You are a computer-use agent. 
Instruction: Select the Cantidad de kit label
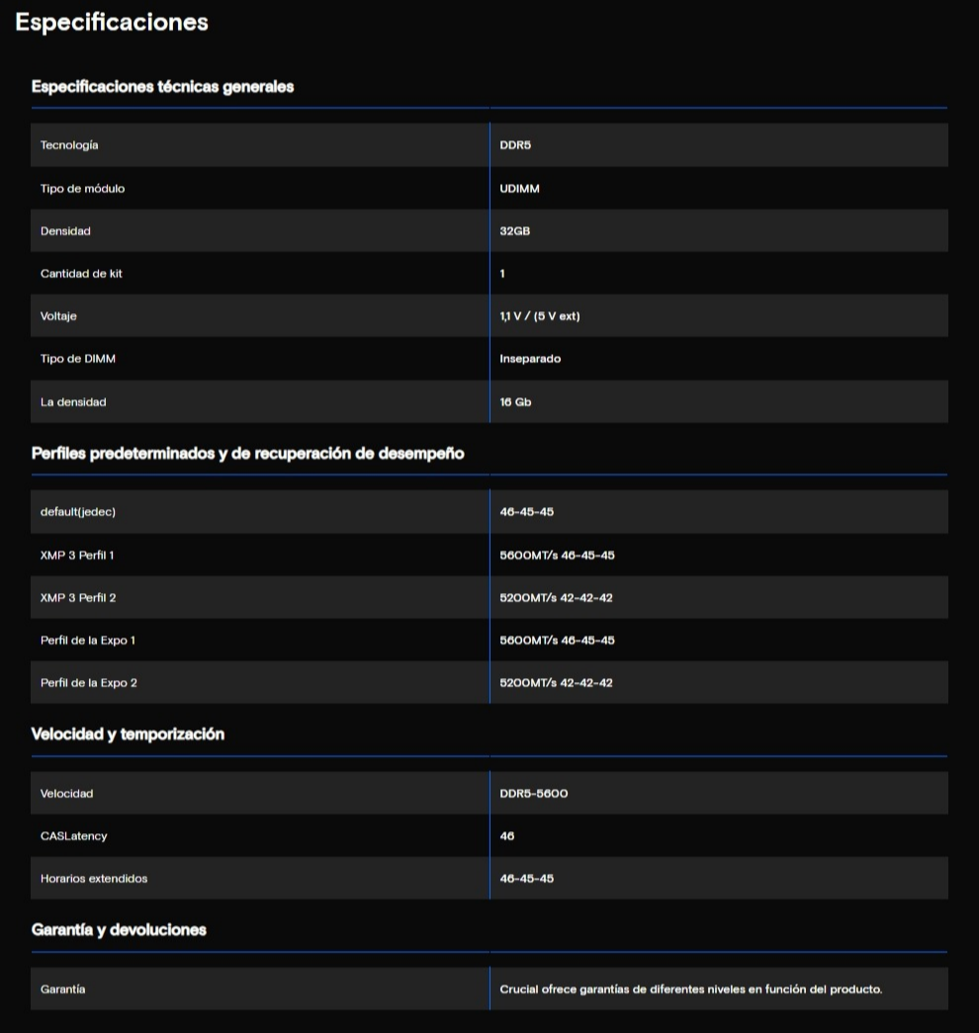[x=81, y=274]
